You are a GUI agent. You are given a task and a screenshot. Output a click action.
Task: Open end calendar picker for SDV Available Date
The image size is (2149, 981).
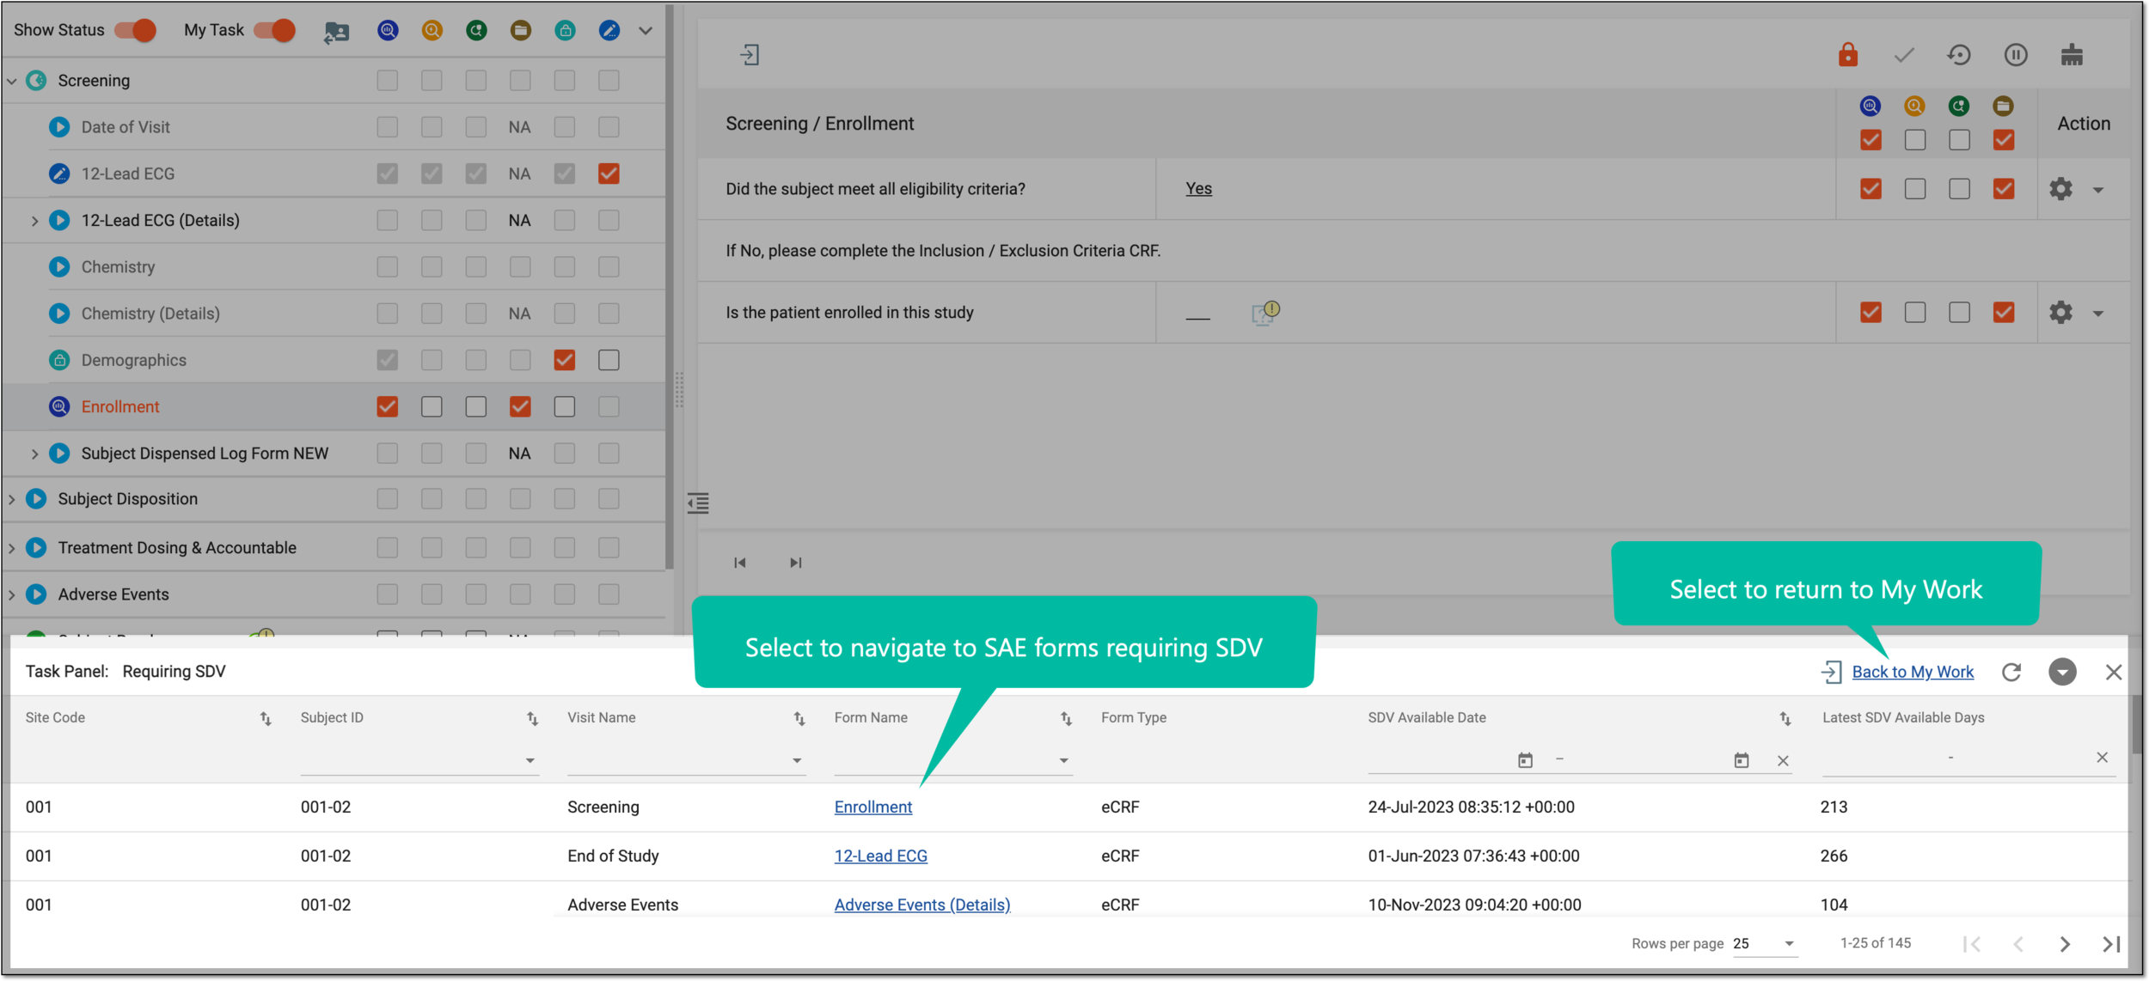(x=1742, y=760)
